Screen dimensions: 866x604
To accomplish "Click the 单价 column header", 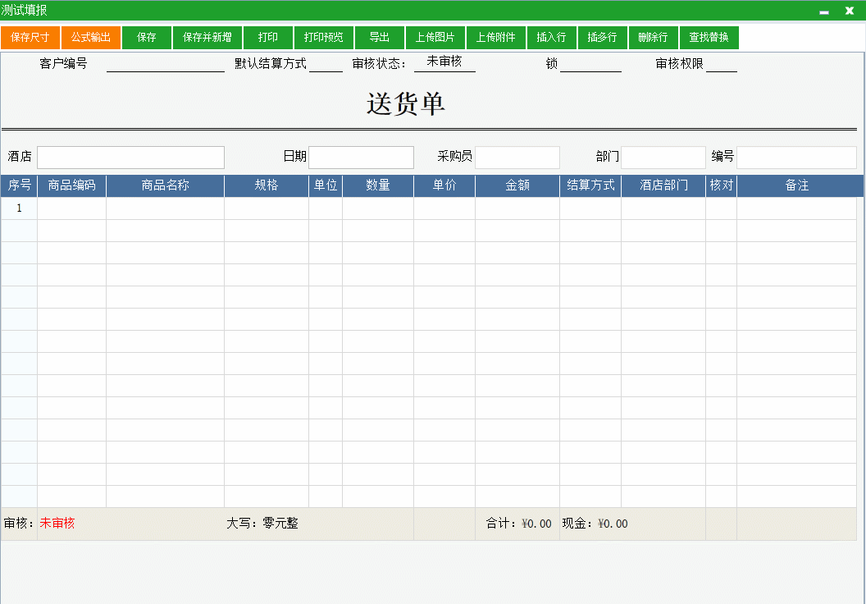I will pos(444,185).
